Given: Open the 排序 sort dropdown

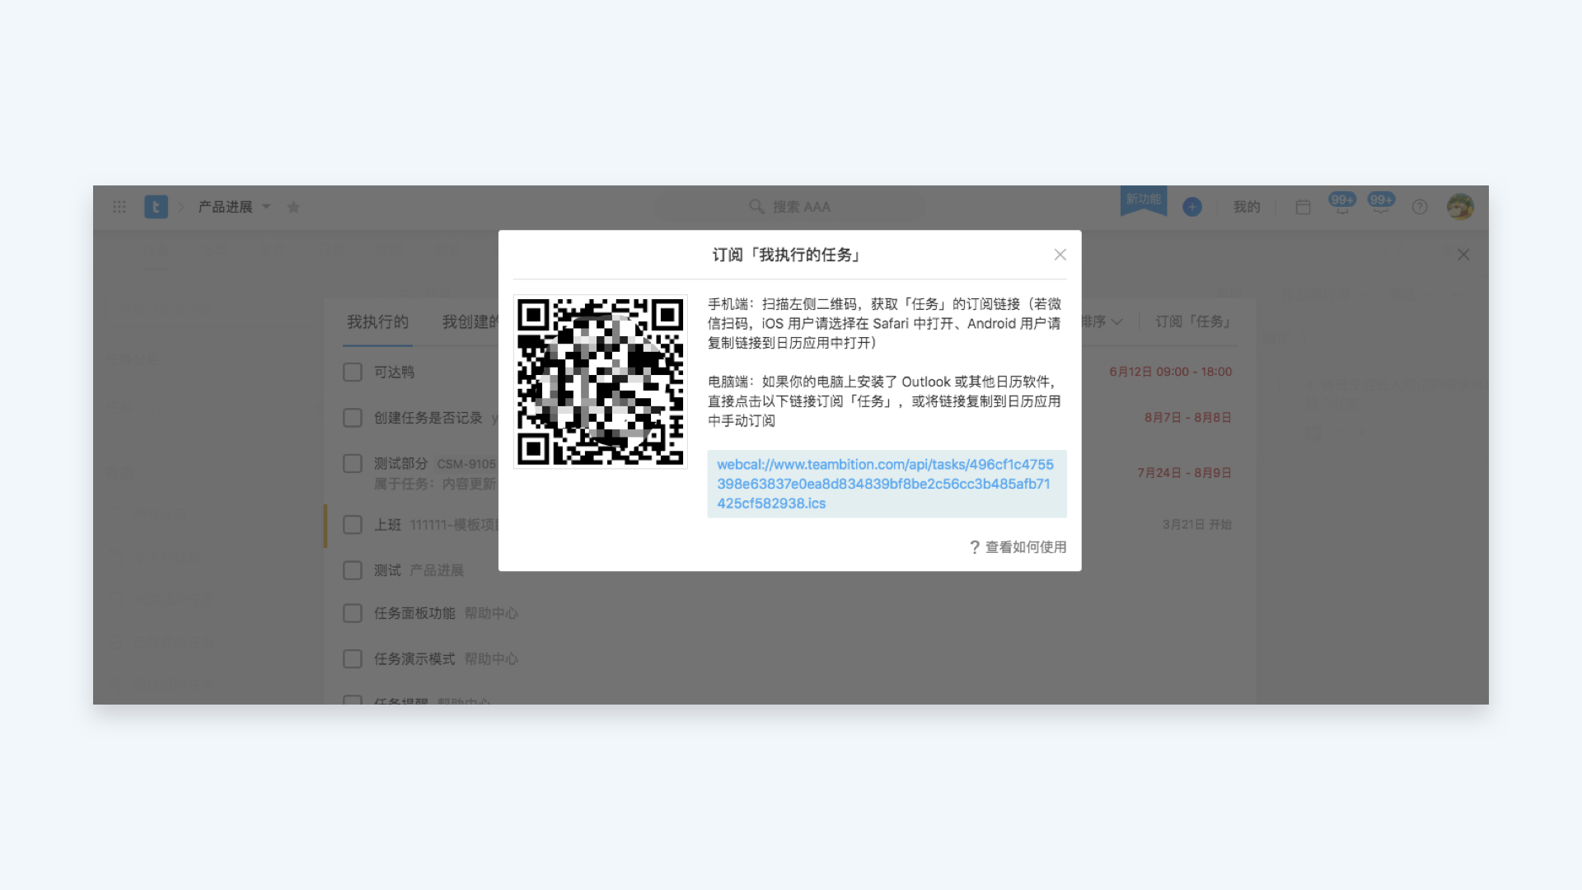Looking at the screenshot, I should coord(1102,321).
